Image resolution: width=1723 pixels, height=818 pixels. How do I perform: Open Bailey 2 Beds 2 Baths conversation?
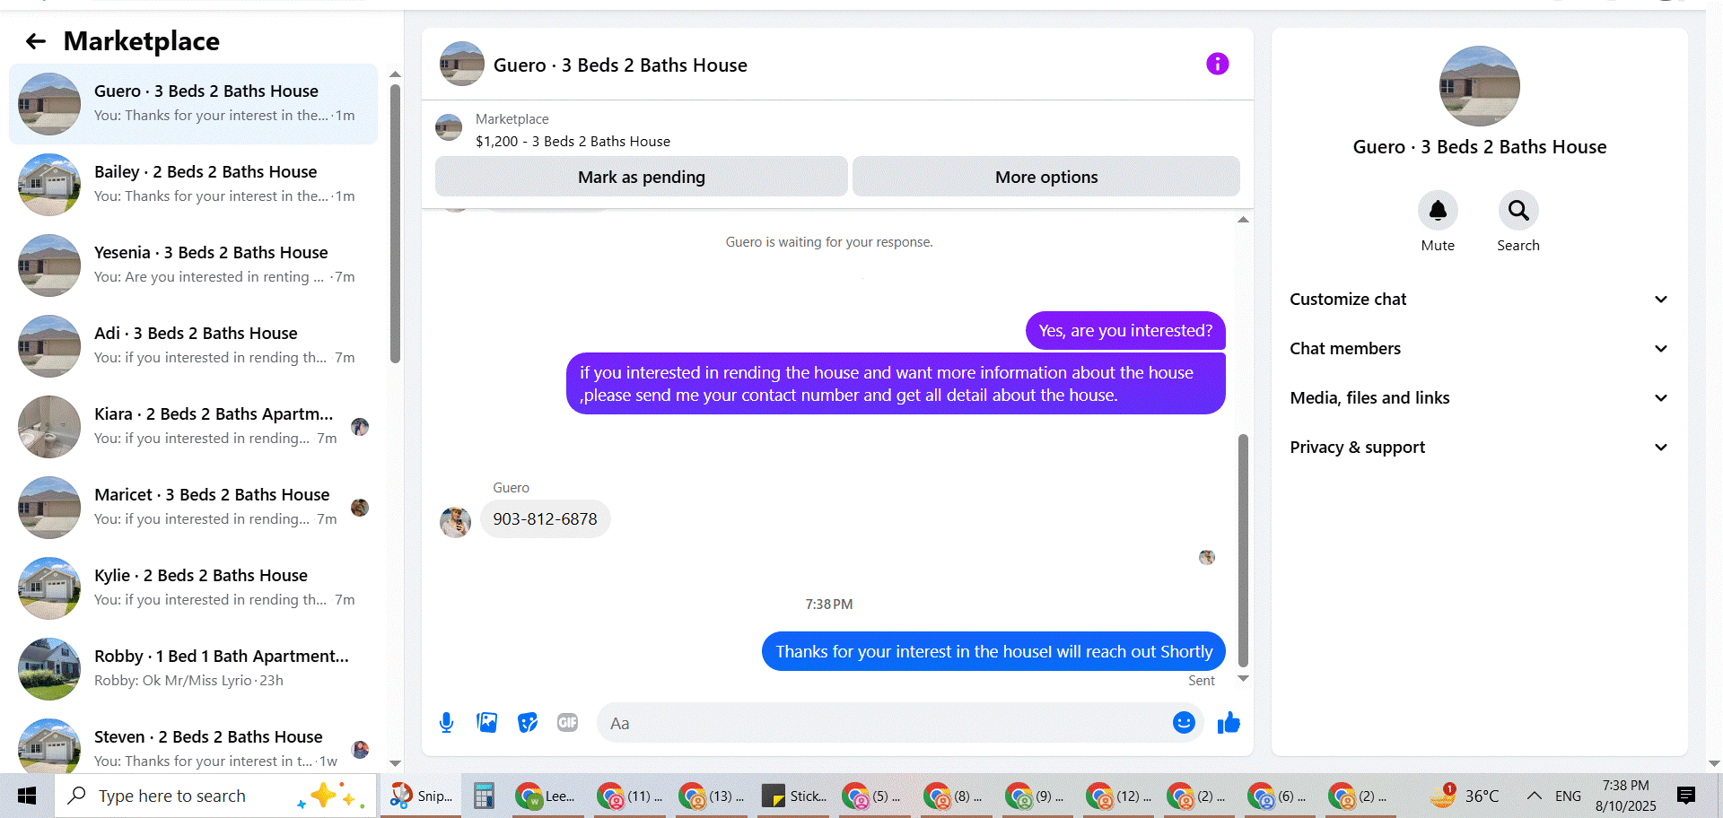tap(193, 185)
